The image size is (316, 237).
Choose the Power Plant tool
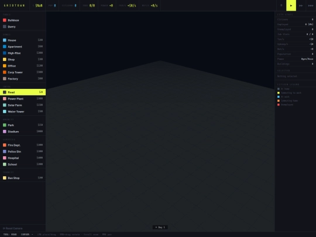pyautogui.click(x=23, y=99)
